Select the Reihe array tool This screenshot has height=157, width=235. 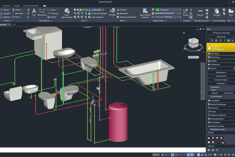[16, 17]
